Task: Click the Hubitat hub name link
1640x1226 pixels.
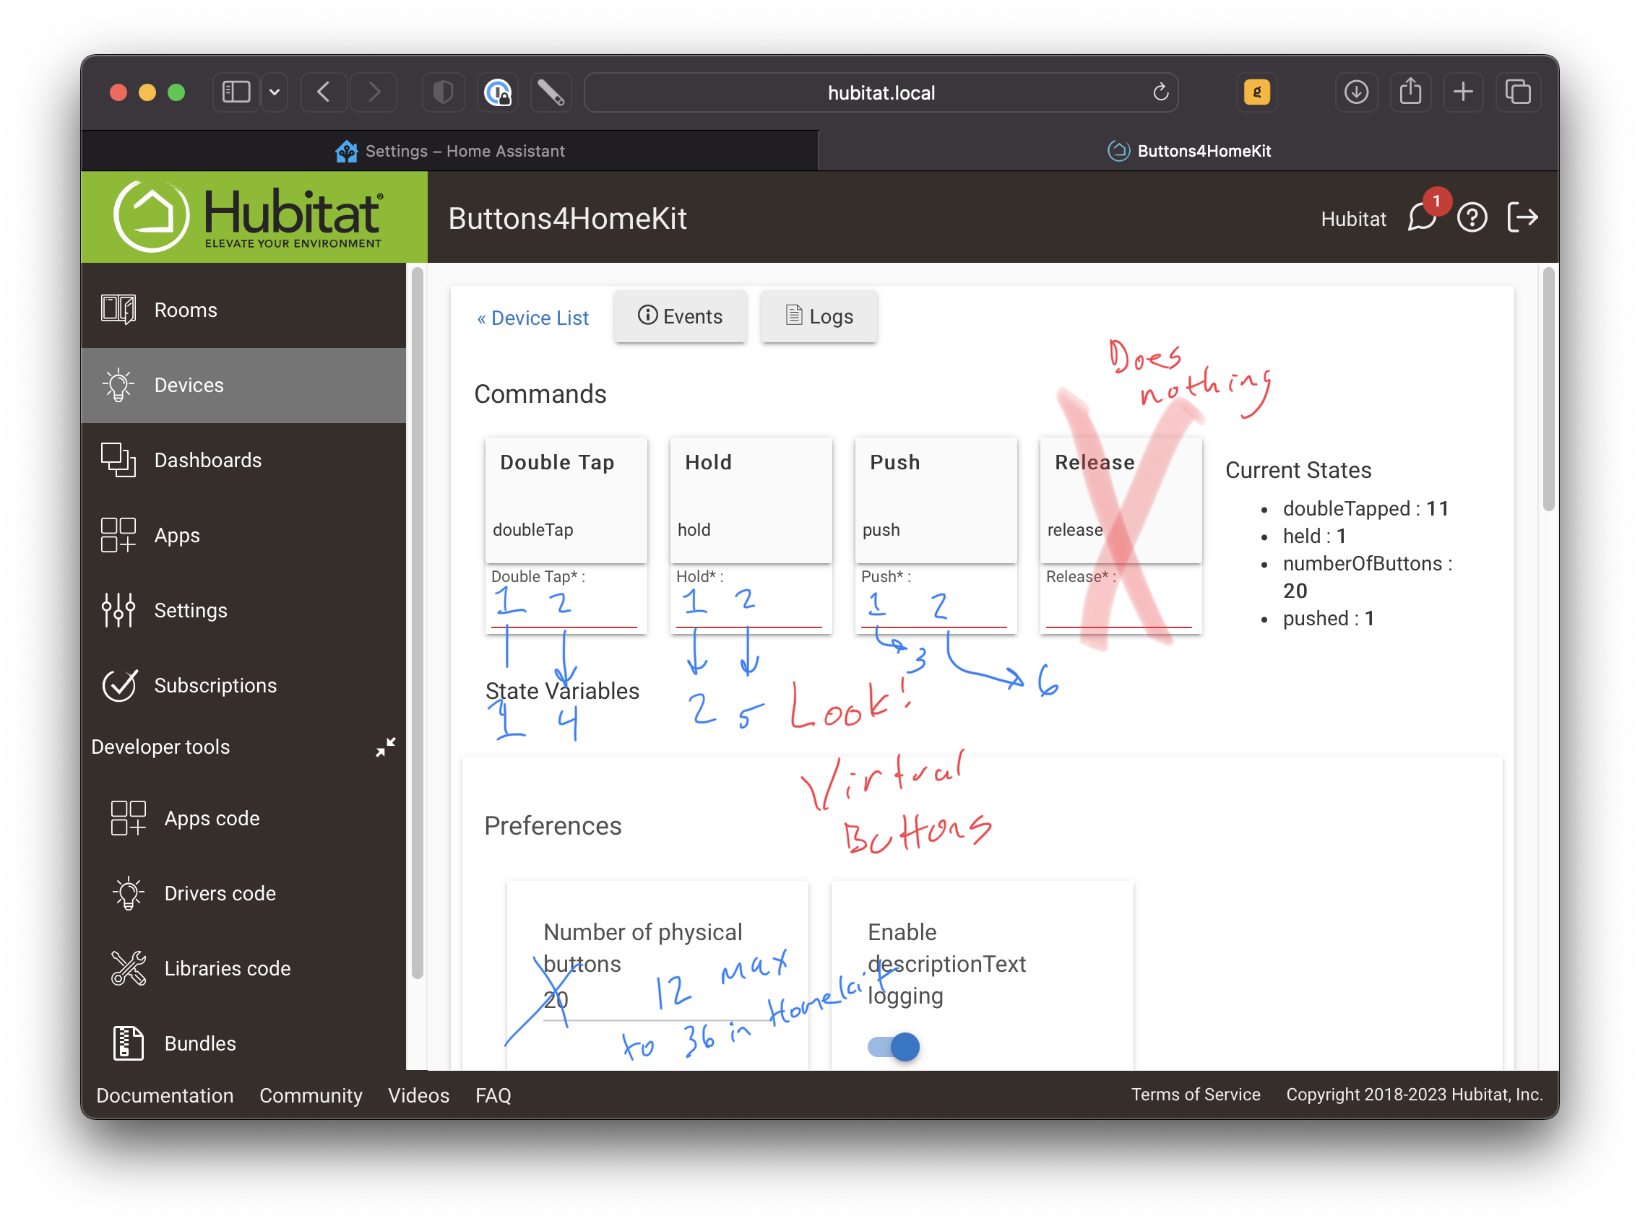Action: coord(1353,219)
